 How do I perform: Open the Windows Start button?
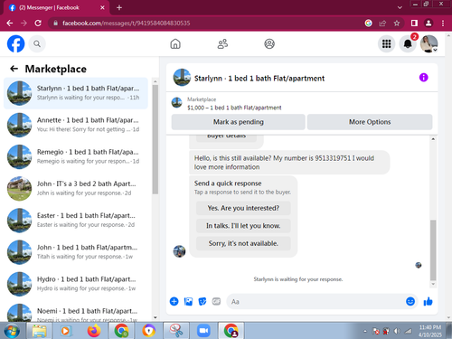click(12, 331)
